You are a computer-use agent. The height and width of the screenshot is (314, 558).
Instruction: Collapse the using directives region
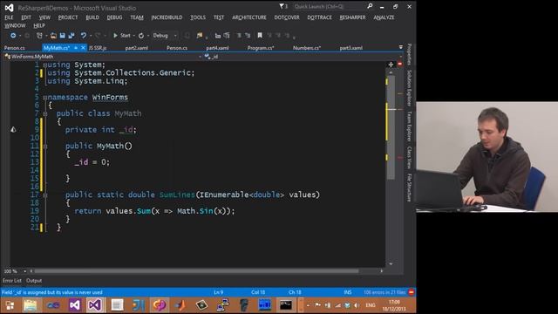pos(44,65)
